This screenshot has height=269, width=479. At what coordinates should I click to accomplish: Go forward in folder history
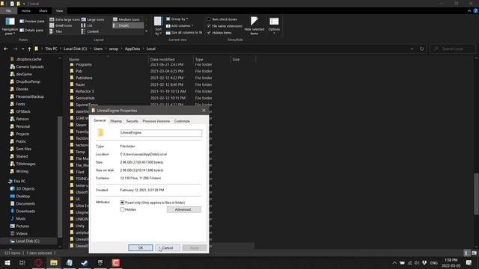click(15, 49)
